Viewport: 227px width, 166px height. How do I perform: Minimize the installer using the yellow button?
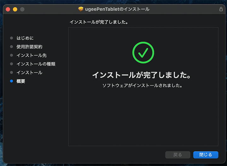[x=15, y=9]
